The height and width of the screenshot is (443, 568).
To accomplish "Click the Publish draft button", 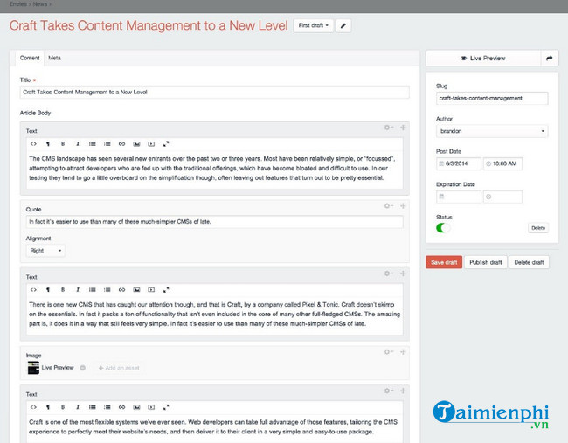I will [x=485, y=262].
